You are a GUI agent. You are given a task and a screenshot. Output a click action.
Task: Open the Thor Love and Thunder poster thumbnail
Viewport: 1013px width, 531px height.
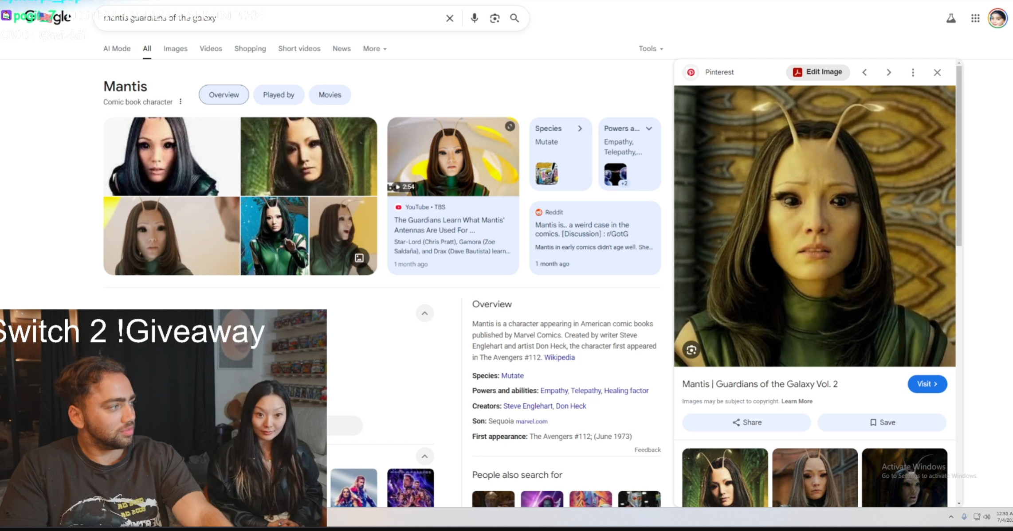[354, 488]
